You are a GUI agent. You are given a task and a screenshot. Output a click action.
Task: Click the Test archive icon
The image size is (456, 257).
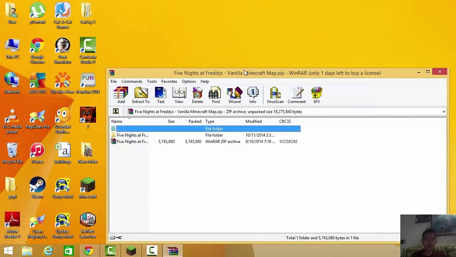coord(161,95)
